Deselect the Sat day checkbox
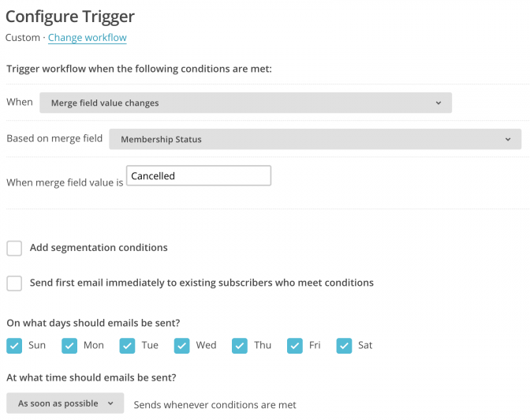Screen dimensions: 530x420 coord(344,346)
